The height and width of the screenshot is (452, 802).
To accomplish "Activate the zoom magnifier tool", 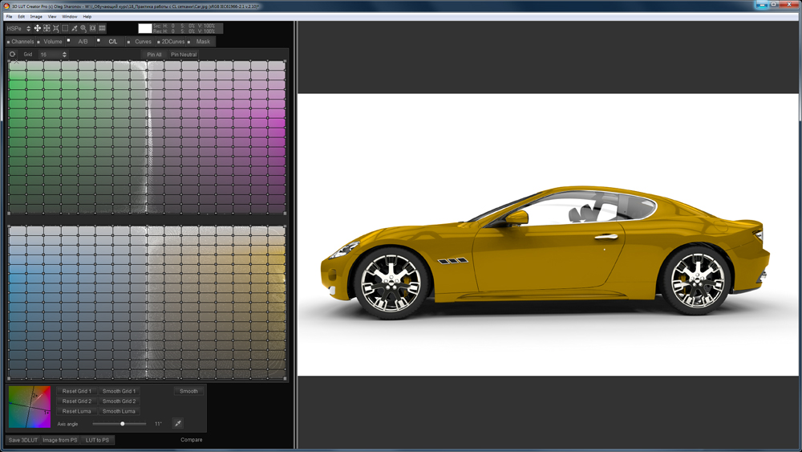I will (x=83, y=28).
